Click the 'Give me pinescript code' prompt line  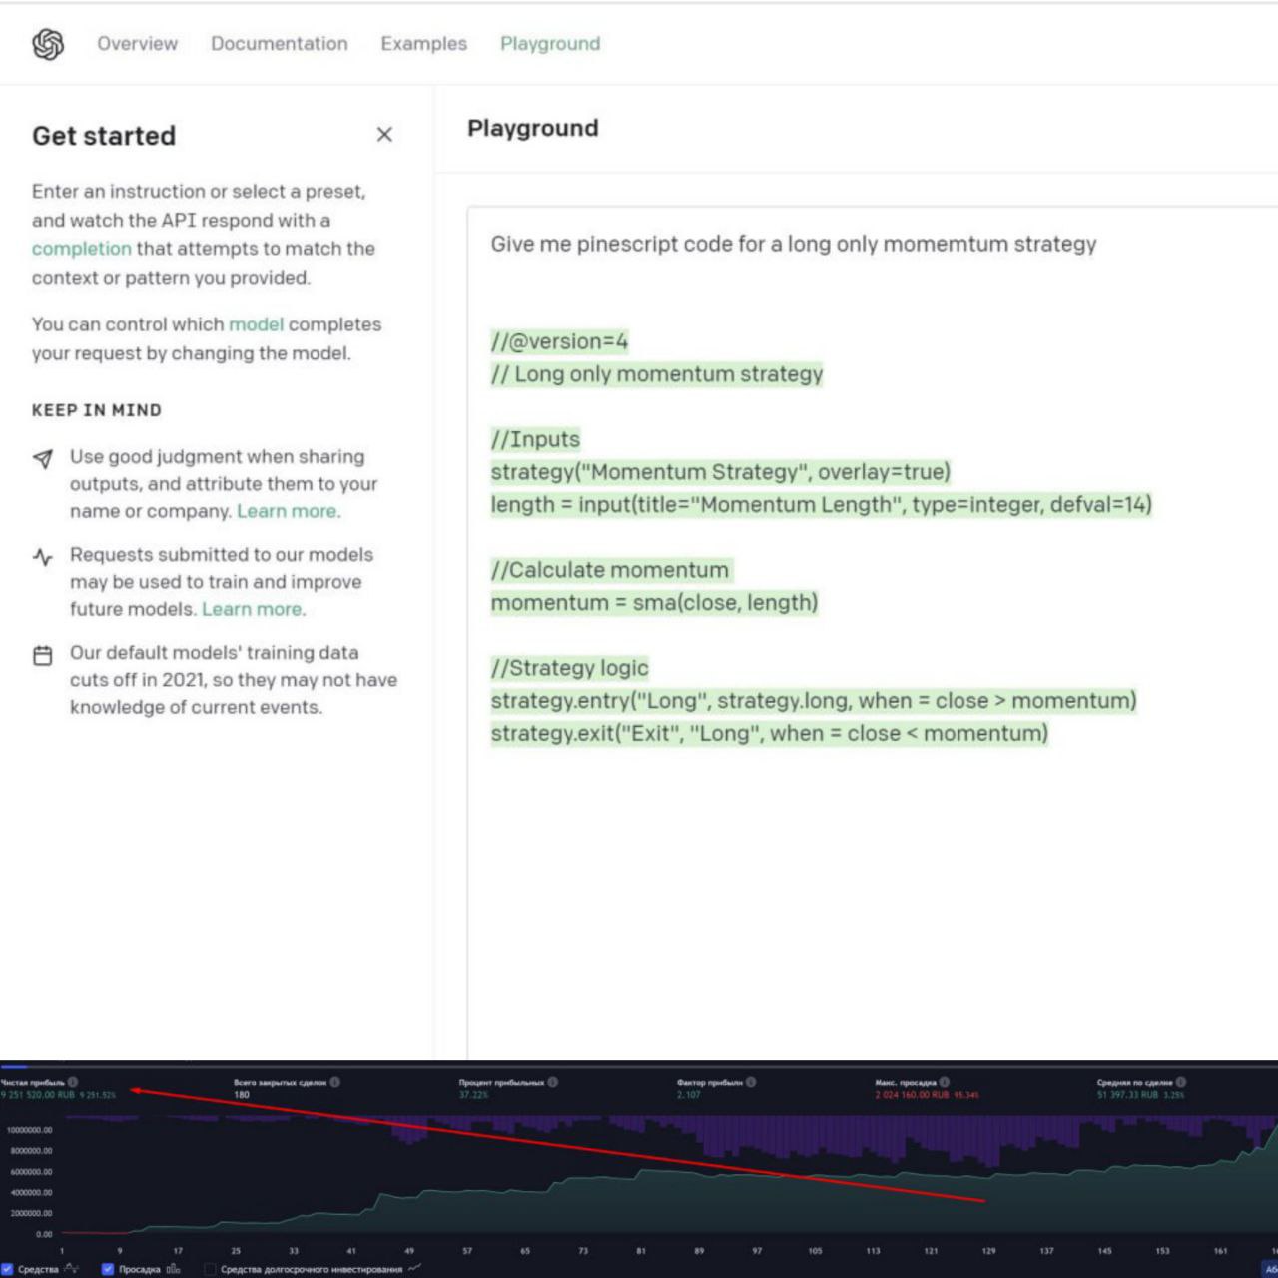tap(794, 244)
